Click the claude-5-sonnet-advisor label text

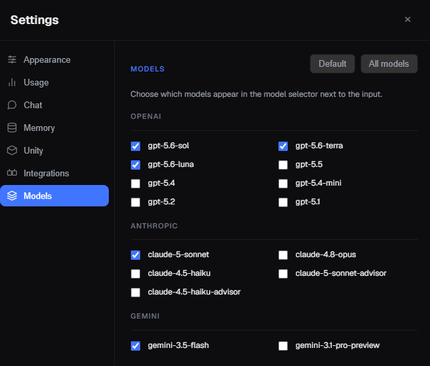click(x=341, y=273)
